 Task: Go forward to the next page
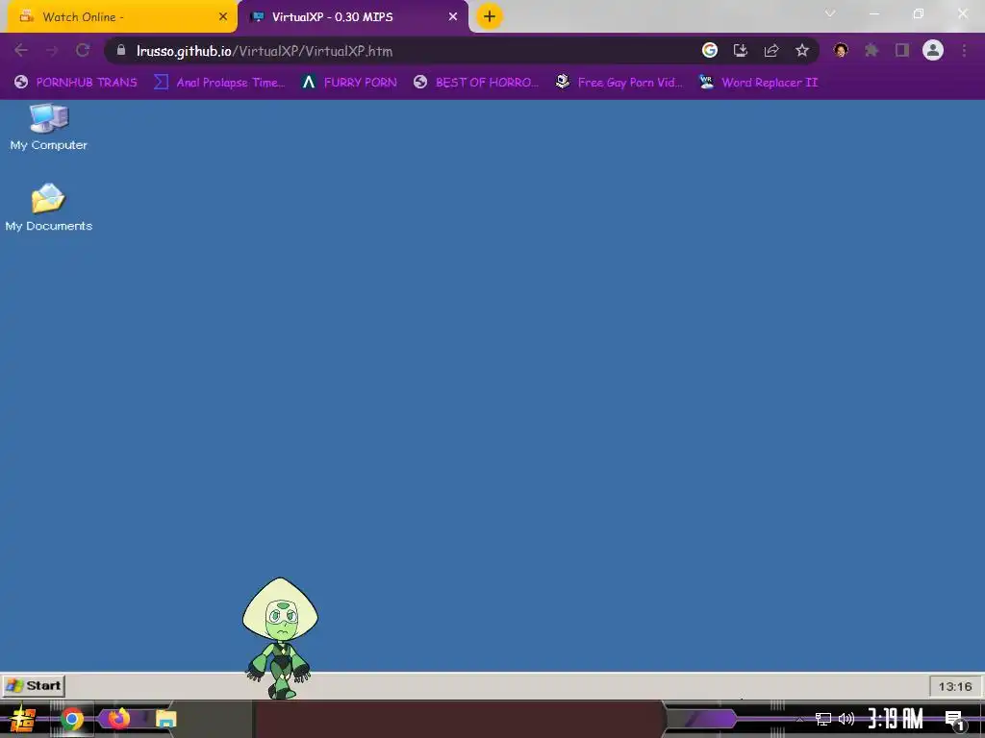(52, 50)
